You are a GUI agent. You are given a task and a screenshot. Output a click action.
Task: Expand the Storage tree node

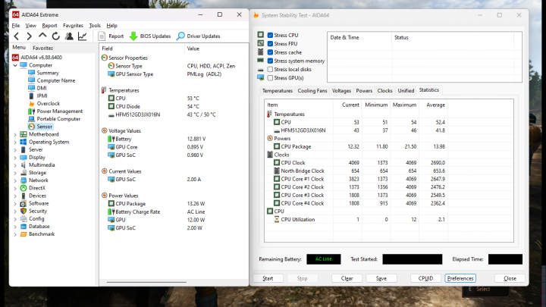15,173
